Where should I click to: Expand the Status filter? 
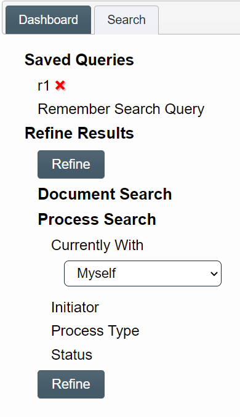72,355
